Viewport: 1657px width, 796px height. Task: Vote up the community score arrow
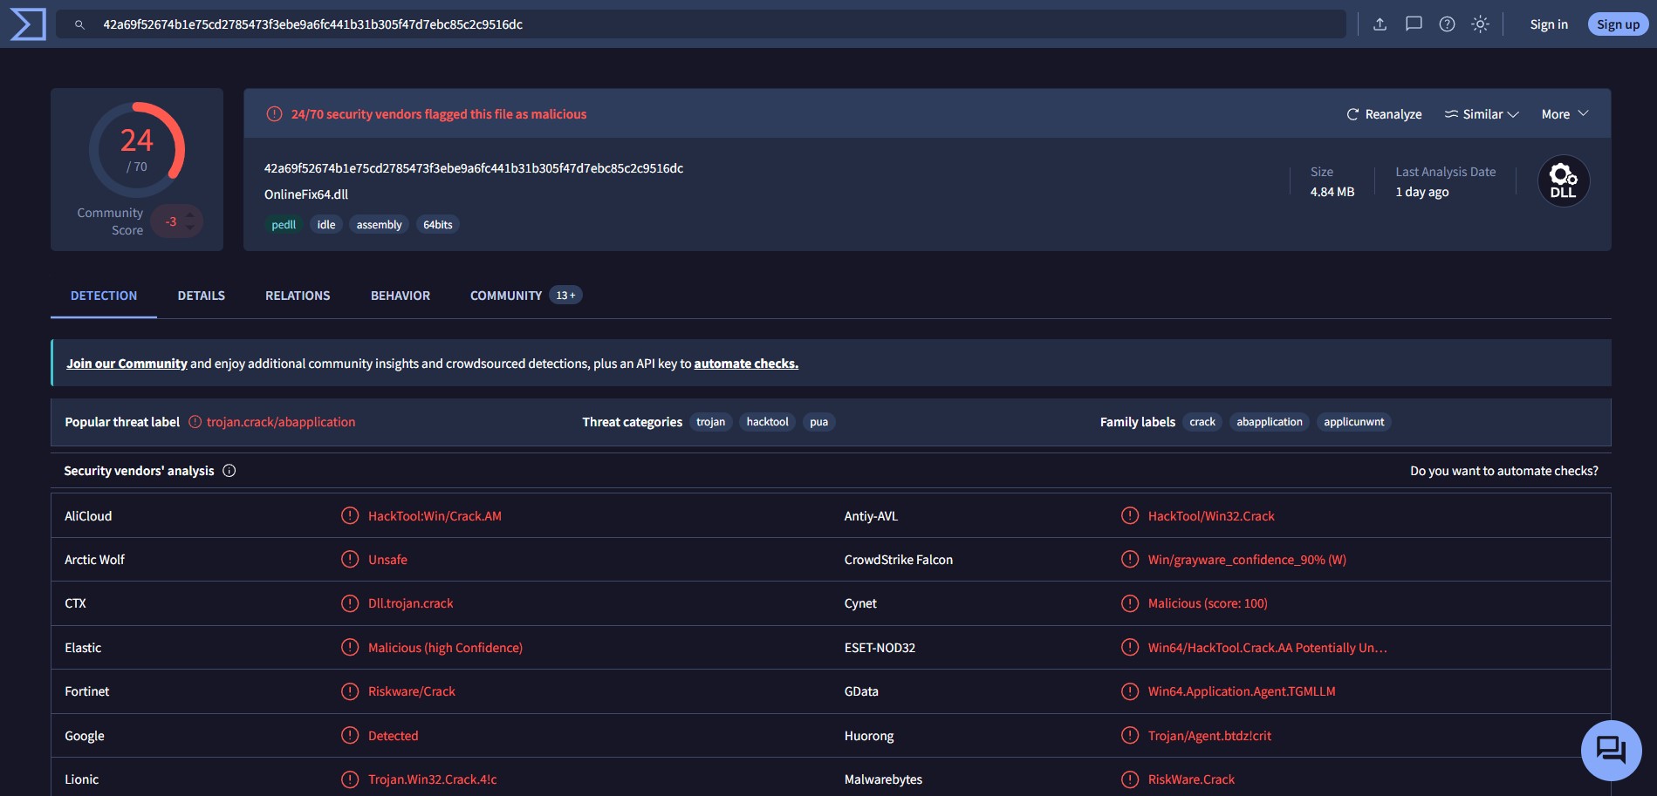click(x=190, y=215)
